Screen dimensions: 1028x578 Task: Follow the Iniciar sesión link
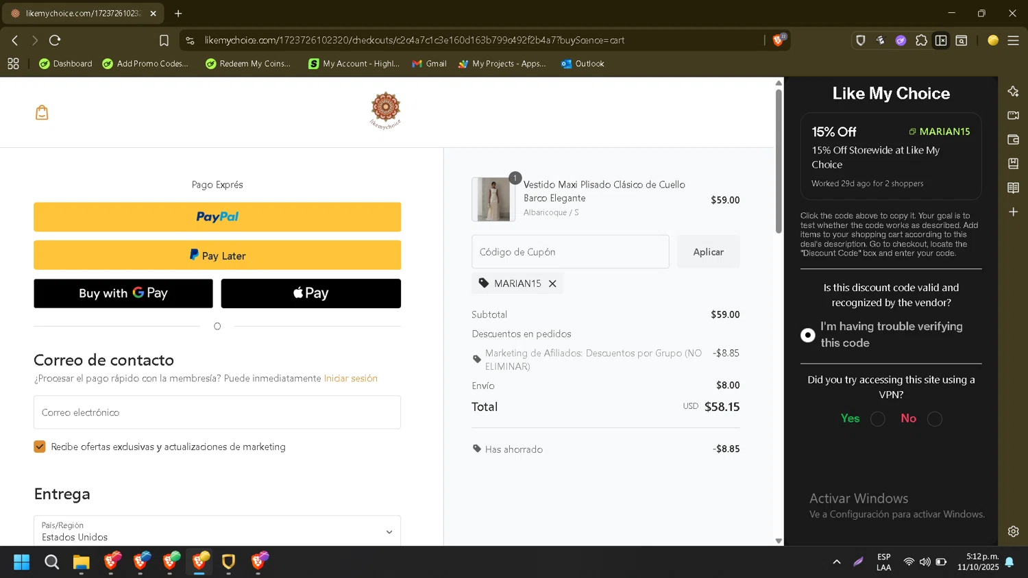coord(350,379)
